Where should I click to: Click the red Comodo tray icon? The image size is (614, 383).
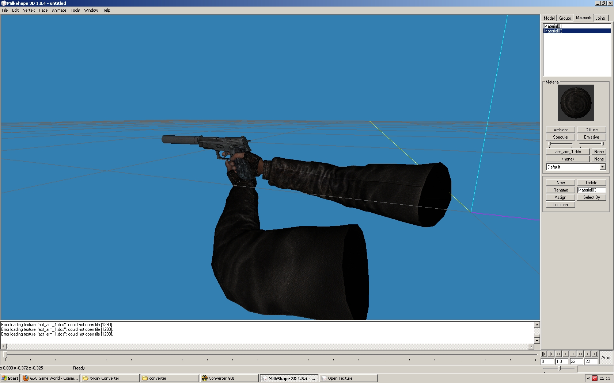pyautogui.click(x=595, y=378)
